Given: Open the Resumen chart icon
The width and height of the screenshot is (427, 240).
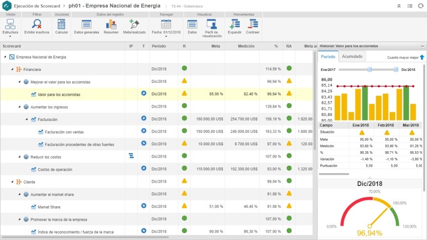Looking at the screenshot, I should point(111,24).
